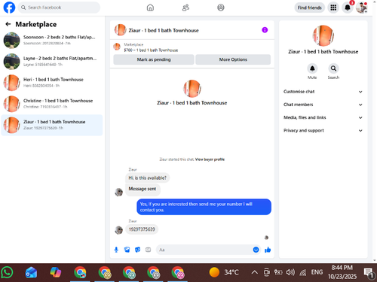The height and width of the screenshot is (282, 377).
Task: Click the Aa message input field
Action: 204,250
